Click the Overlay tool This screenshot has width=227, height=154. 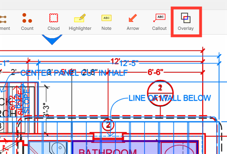[186, 21]
